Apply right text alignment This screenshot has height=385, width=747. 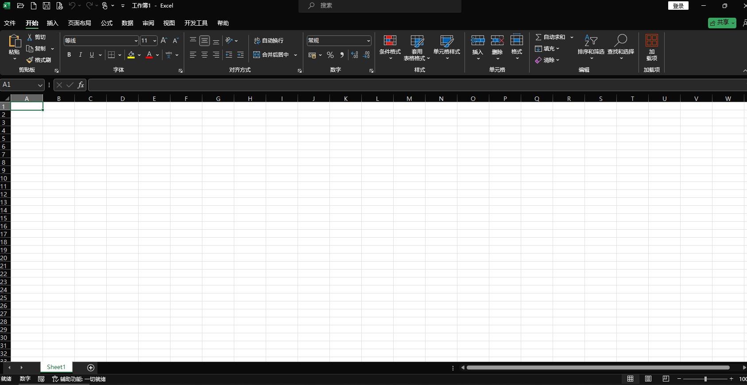tap(216, 55)
